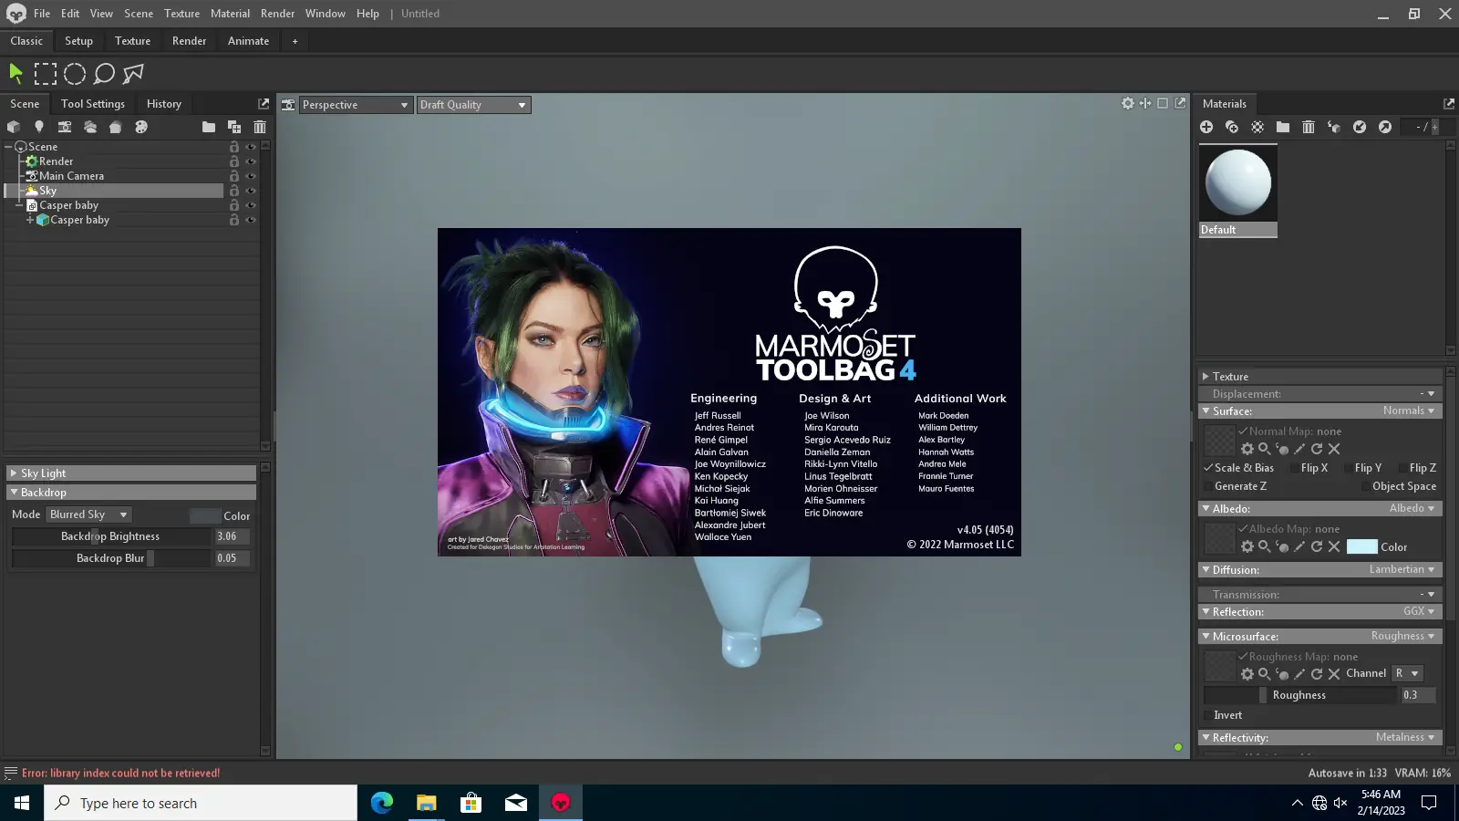Screen dimensions: 1459x821
Task: Create a new folder in the Scene panel
Action: (209, 127)
